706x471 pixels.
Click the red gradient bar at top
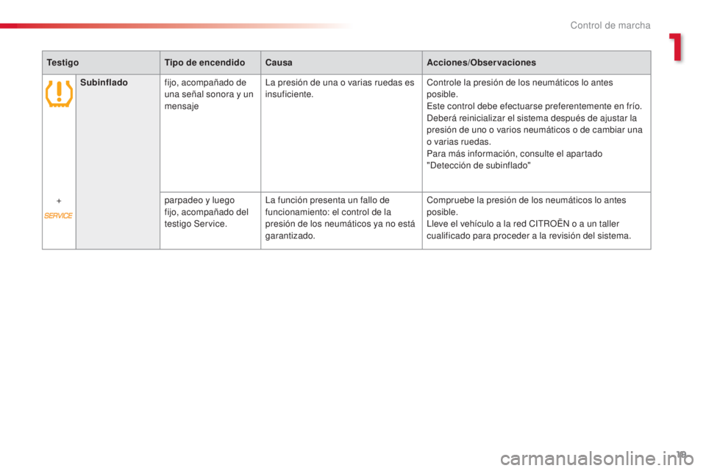[x=176, y=26]
